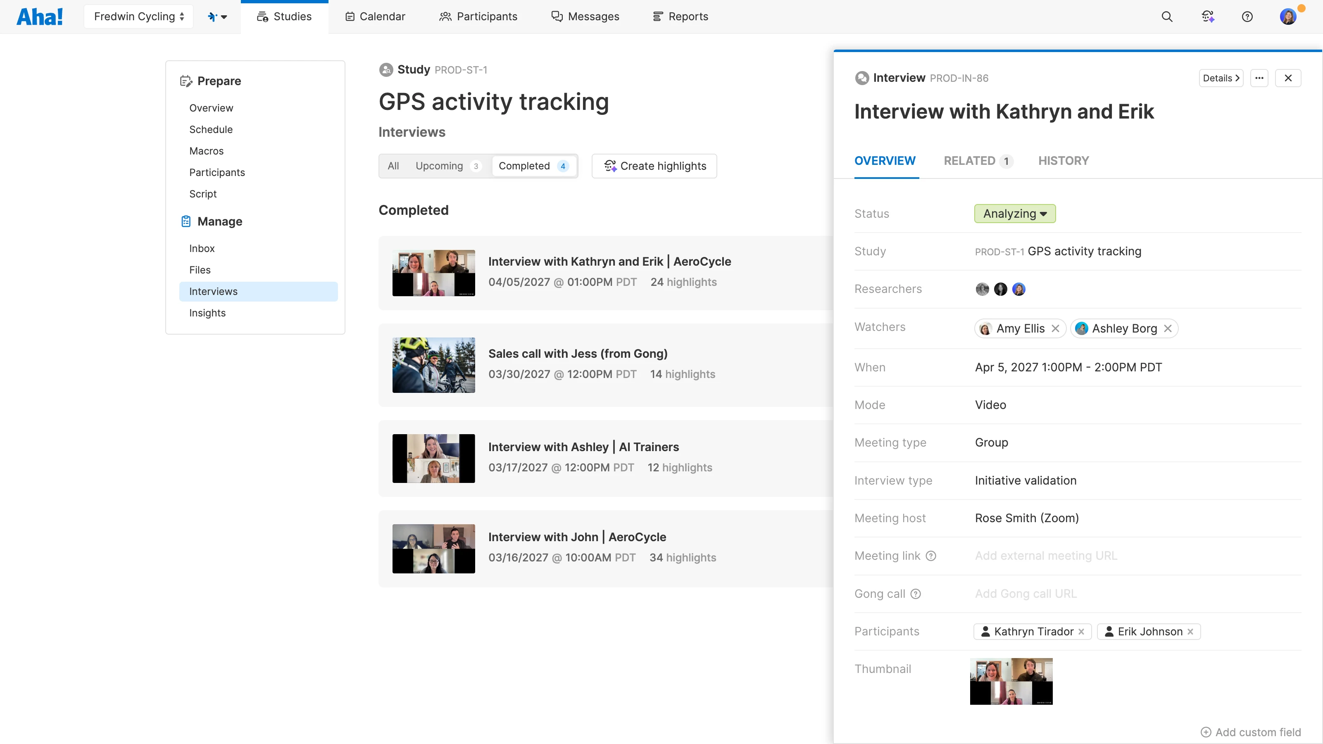Click Add custom field
Image resolution: width=1323 pixels, height=744 pixels.
1251,732
